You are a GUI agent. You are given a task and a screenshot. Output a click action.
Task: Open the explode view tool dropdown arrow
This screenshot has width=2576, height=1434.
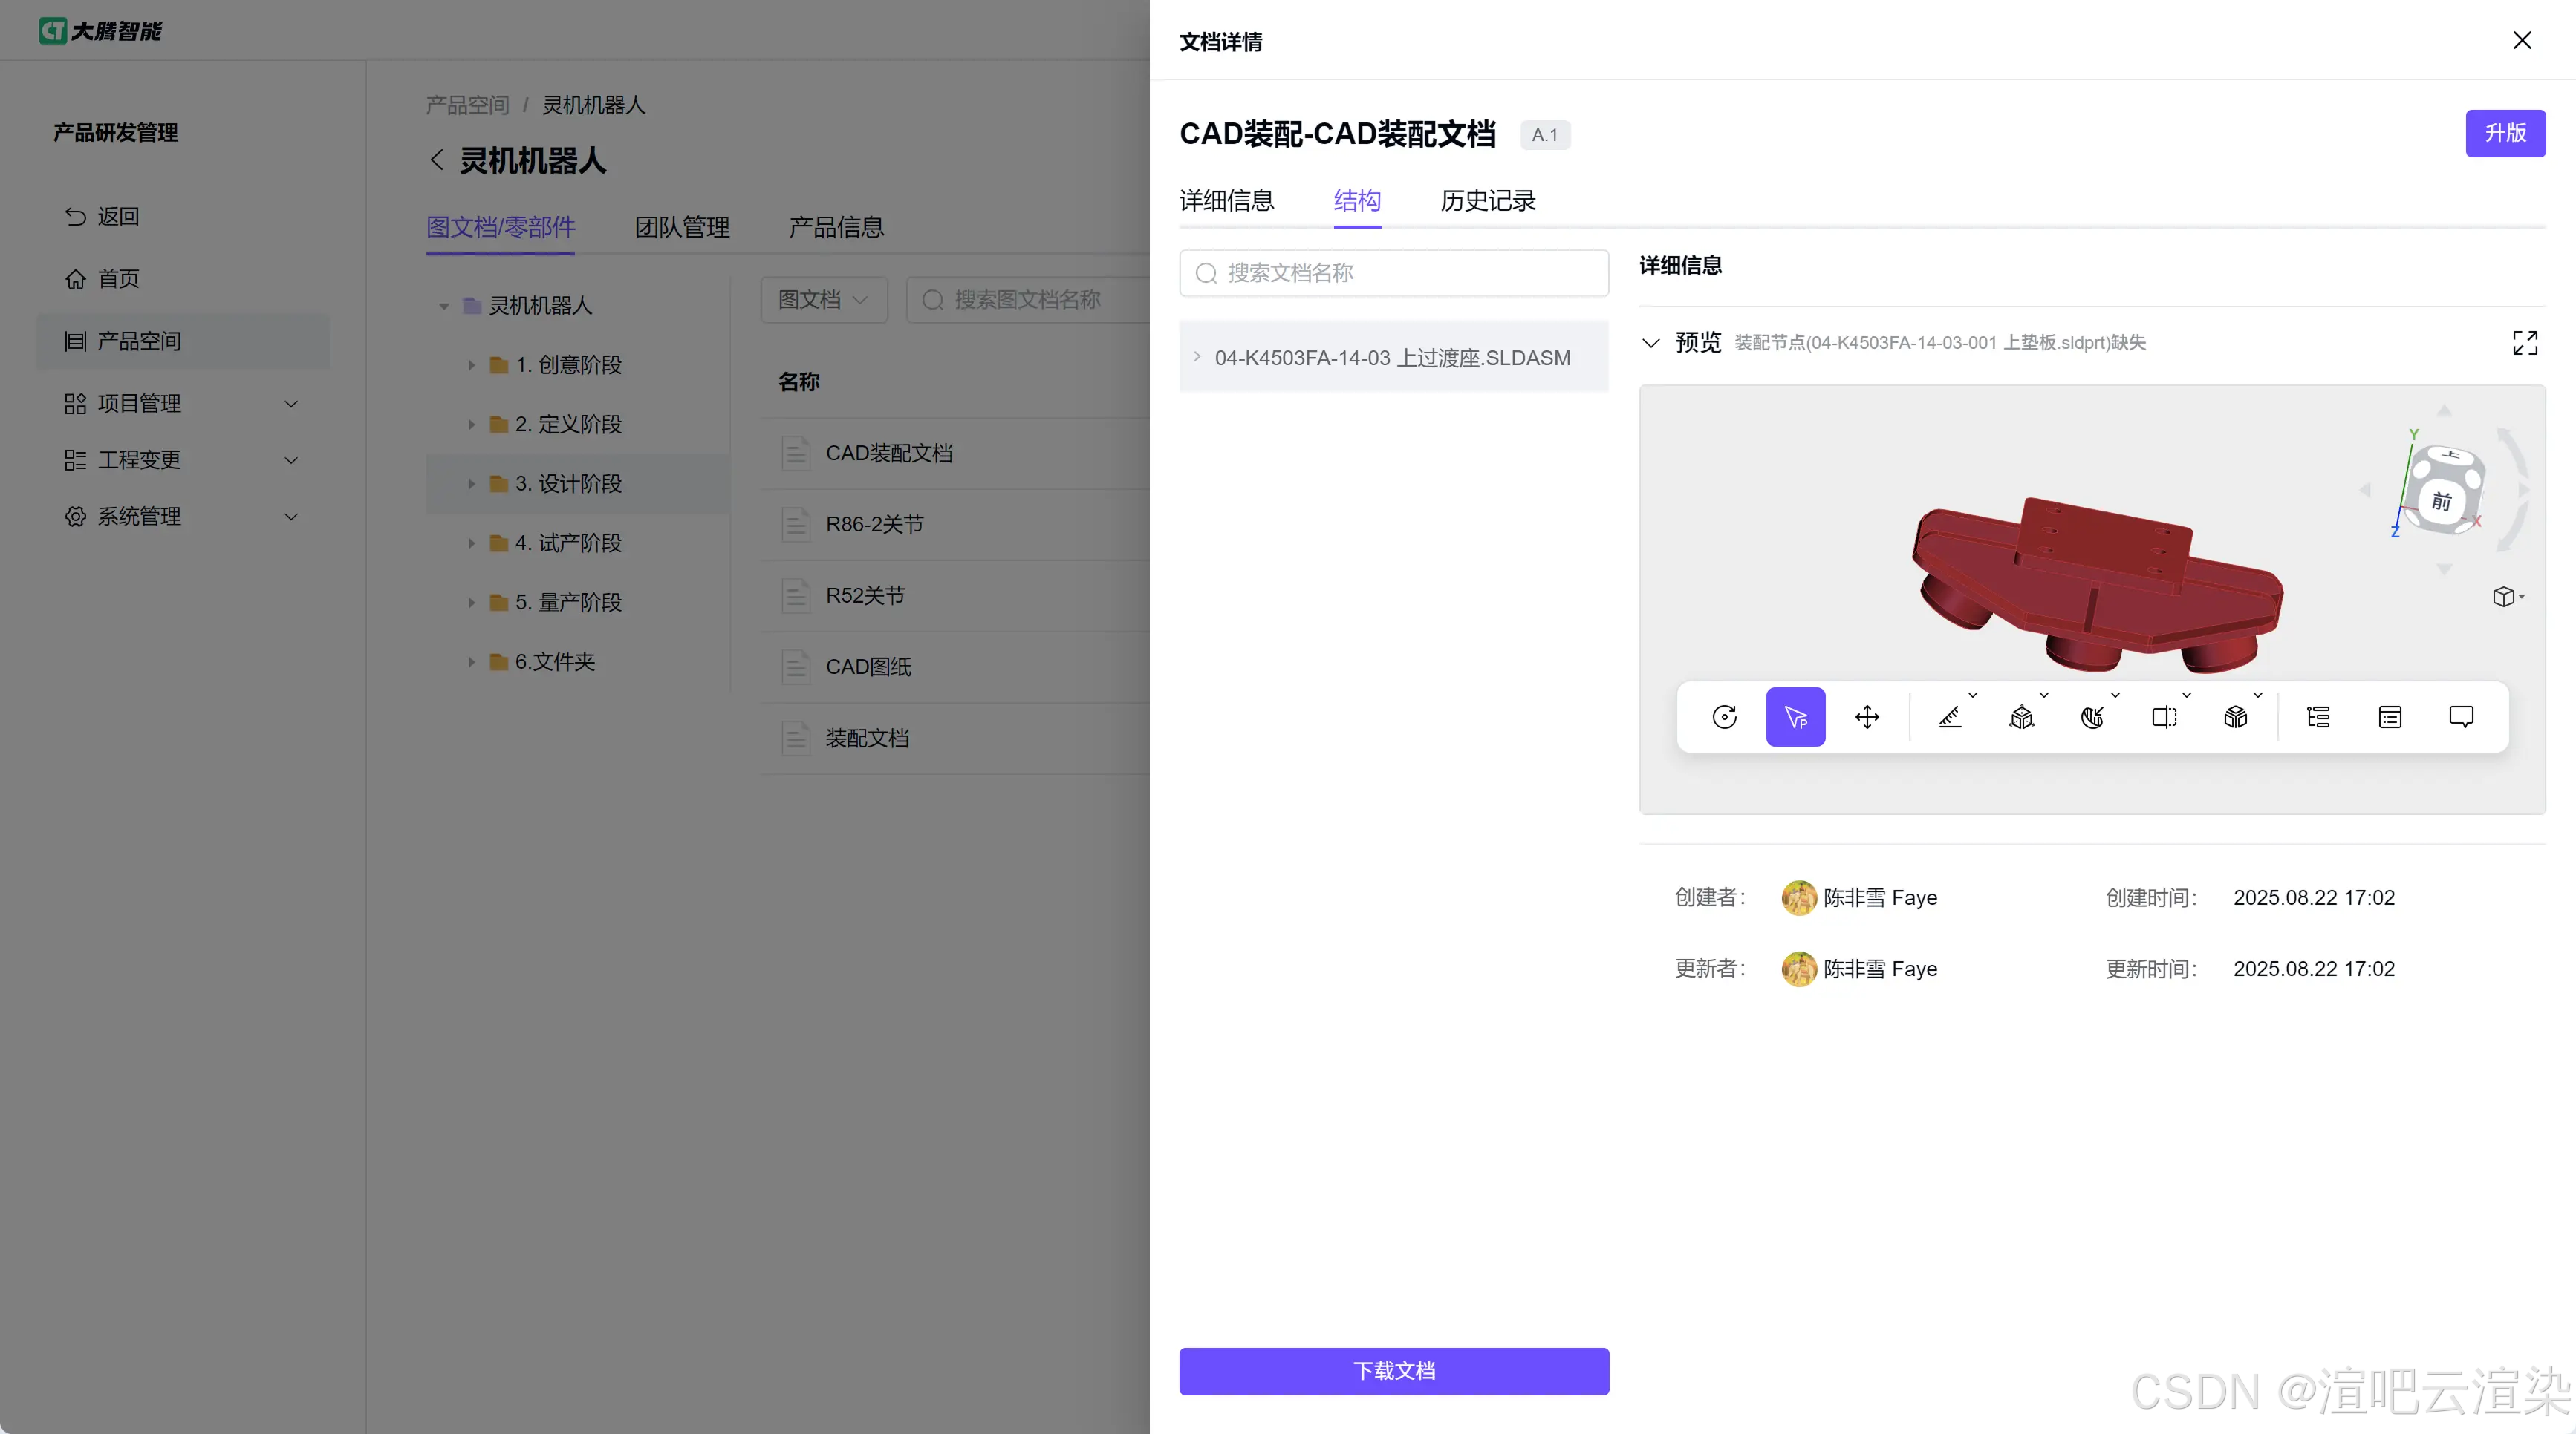pos(2044,695)
